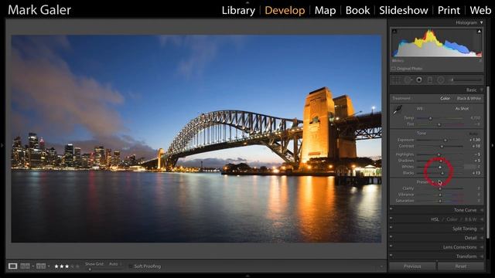Open the Library module
Viewport: 495px width, 278px height.
tap(238, 10)
